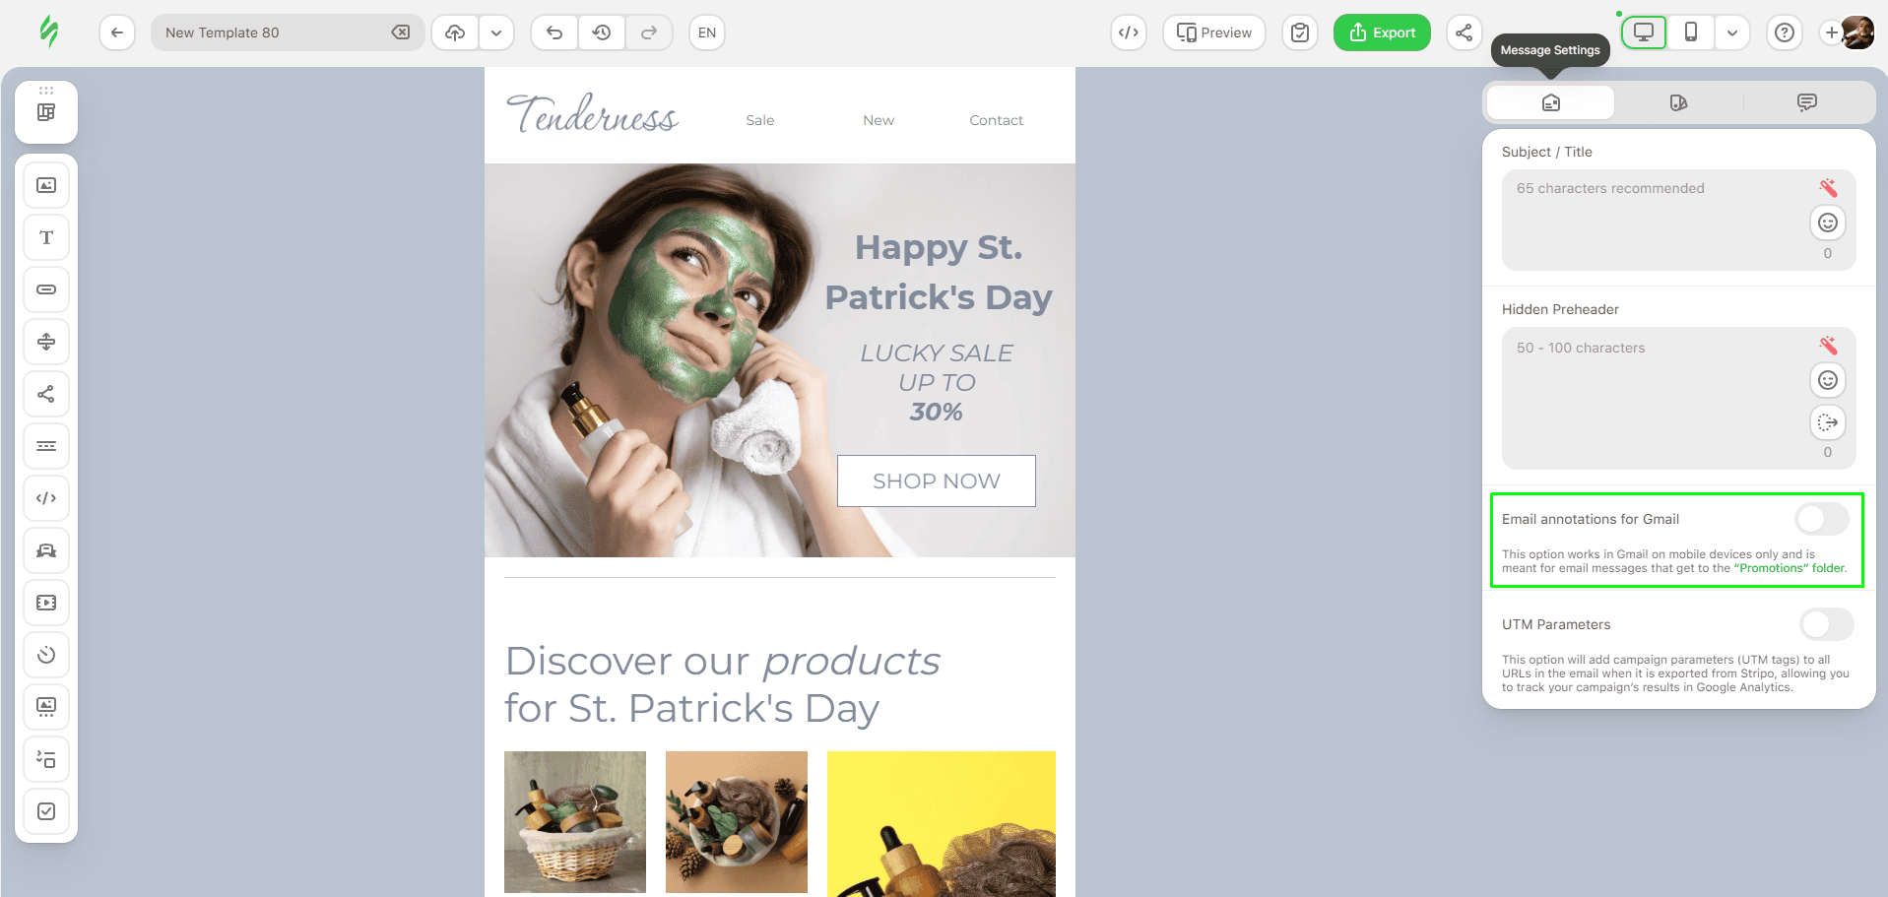Select the Text block icon

click(45, 236)
